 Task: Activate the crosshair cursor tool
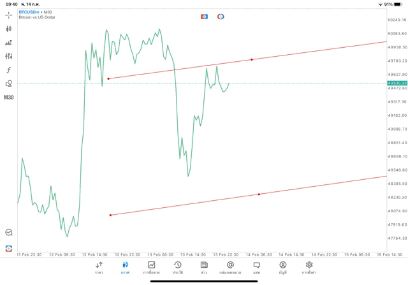[9, 14]
